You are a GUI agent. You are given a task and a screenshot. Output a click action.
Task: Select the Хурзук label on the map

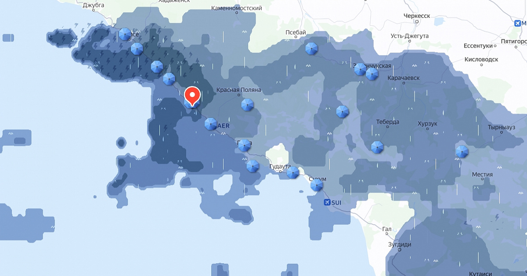pos(428,124)
